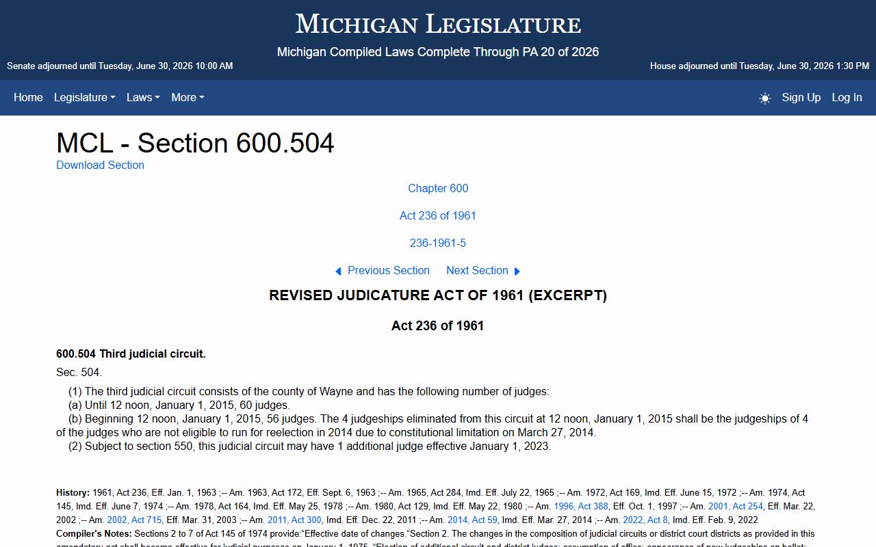Image resolution: width=876 pixels, height=547 pixels.
Task: Open the Chapter 600 link
Action: (x=438, y=188)
